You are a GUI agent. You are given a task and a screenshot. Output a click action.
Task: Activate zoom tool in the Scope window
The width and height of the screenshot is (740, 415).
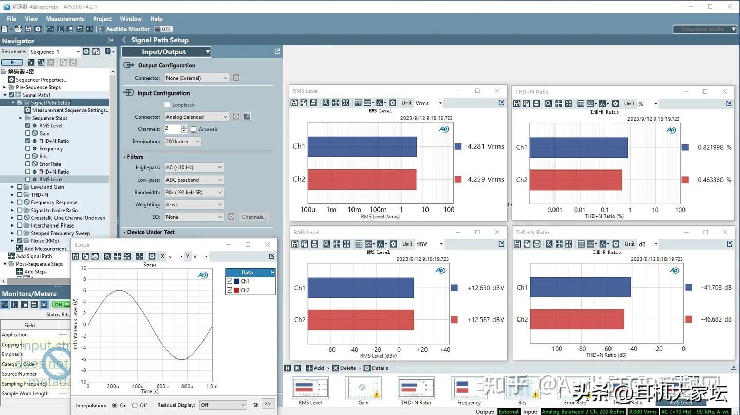(x=107, y=256)
